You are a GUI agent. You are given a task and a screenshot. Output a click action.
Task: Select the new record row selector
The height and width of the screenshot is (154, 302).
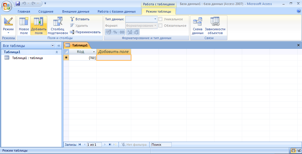[x=66, y=58]
